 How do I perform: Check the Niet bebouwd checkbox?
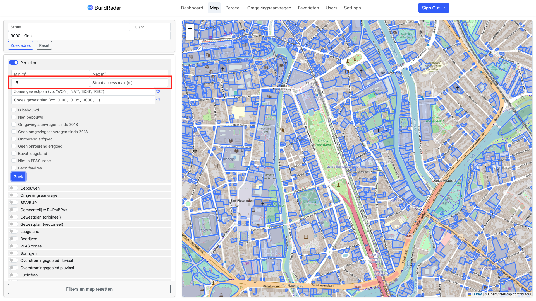(x=14, y=117)
